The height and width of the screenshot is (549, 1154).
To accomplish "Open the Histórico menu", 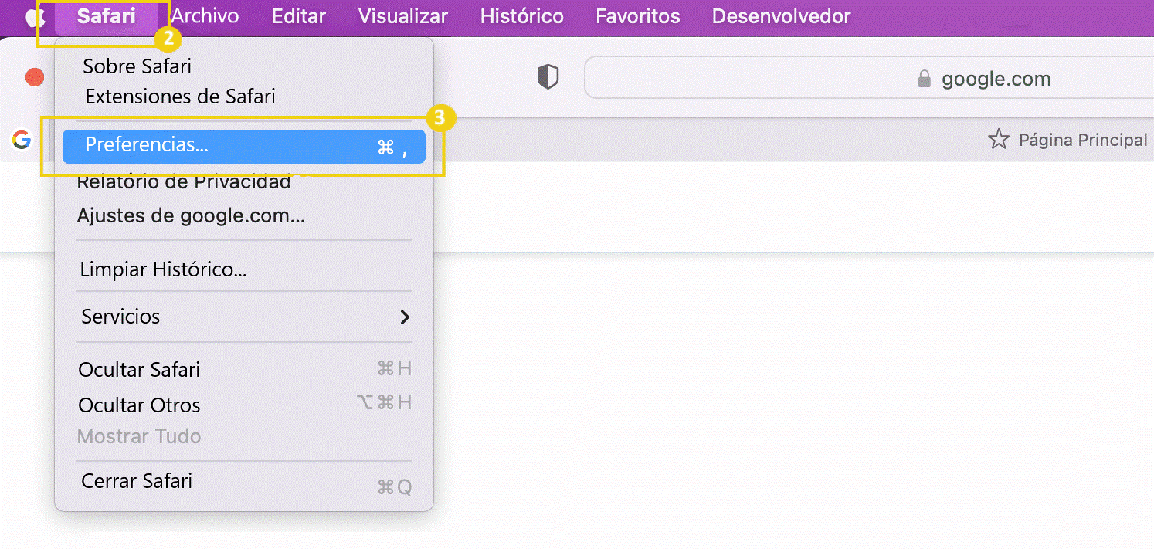I will coord(521,16).
